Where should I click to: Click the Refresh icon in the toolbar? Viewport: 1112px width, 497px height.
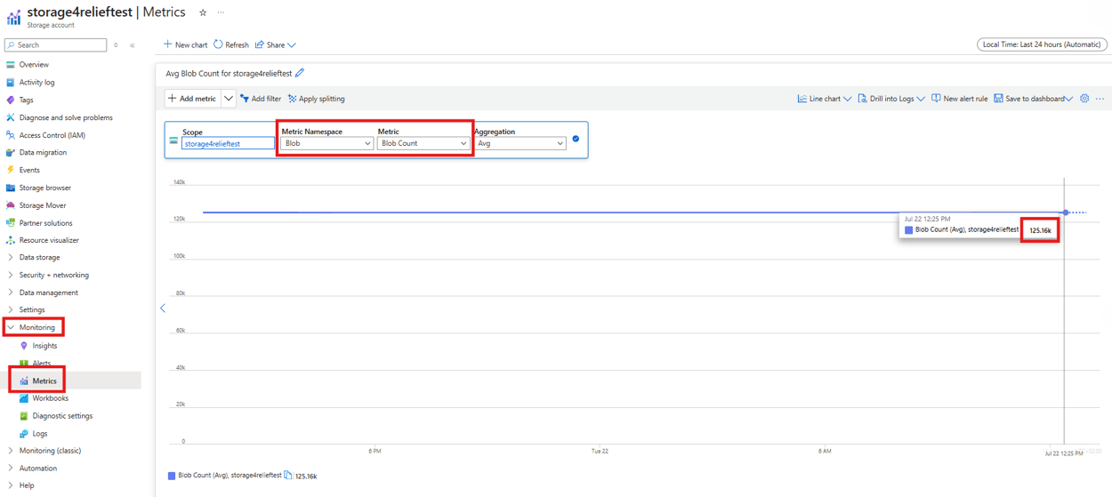218,44
